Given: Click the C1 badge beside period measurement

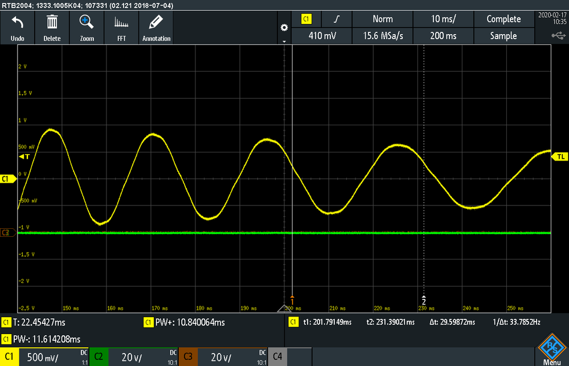Looking at the screenshot, I should coord(6,323).
